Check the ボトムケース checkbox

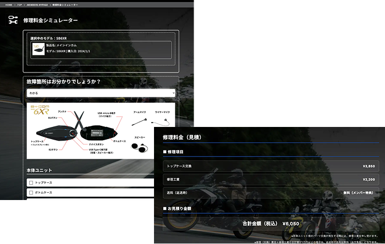(x=31, y=192)
